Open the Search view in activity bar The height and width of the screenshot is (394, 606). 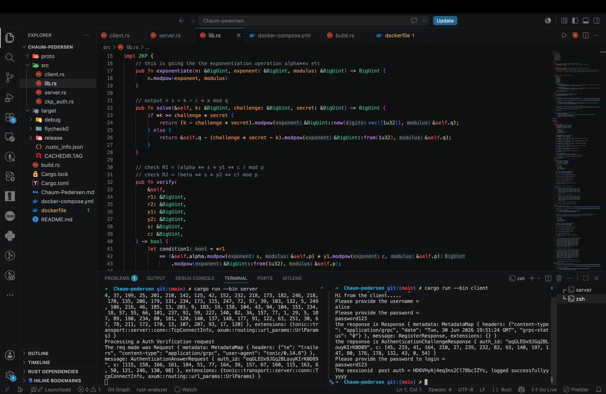[10, 58]
